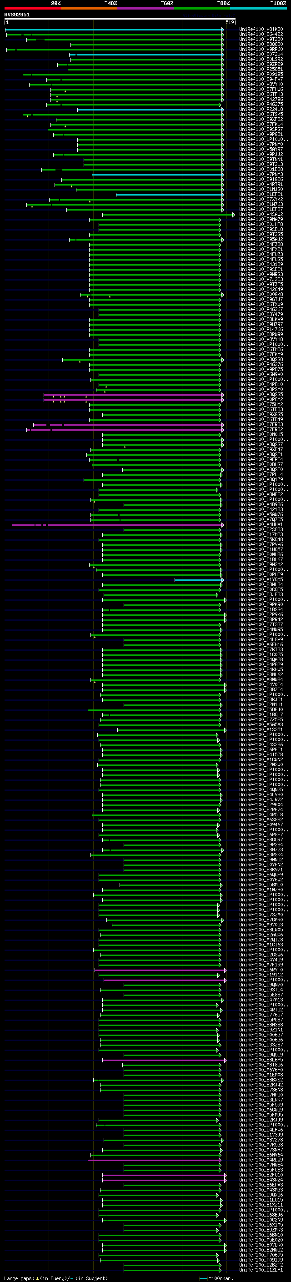Click the cyan alignment bar for UniRef100_P22418
The width and height of the screenshot is (291, 1282).
[150, 110]
